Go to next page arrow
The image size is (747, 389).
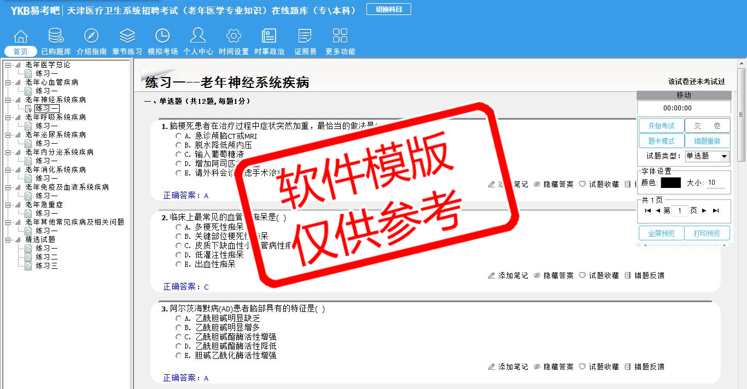coord(704,210)
